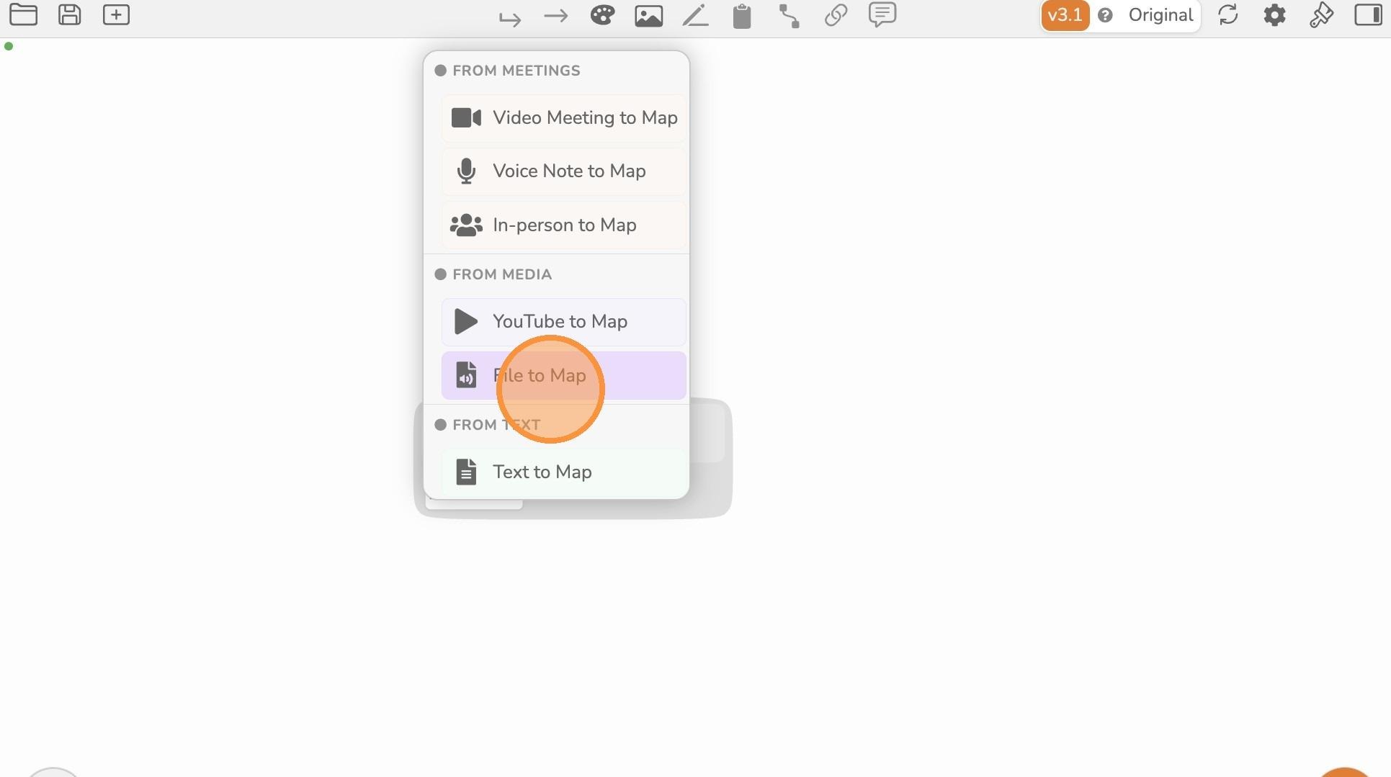
Task: Click the clipboard paste icon
Action: tap(742, 16)
